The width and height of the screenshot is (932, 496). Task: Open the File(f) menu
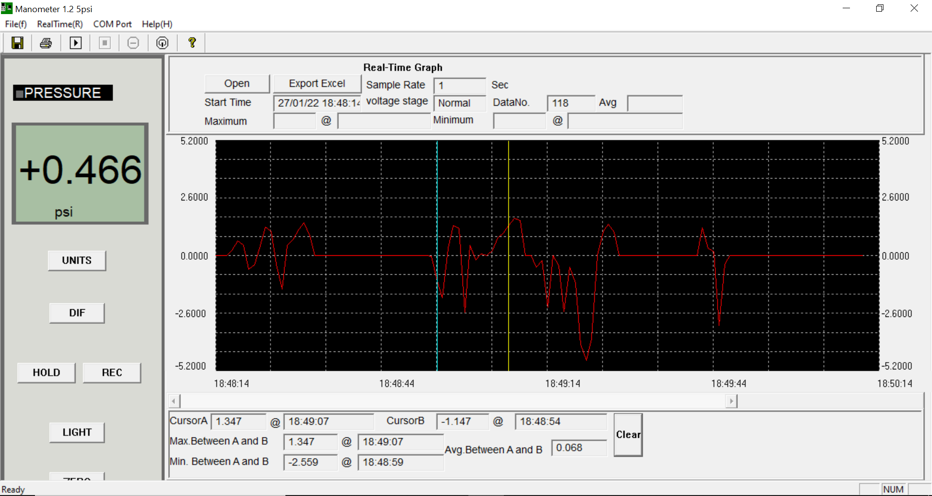coord(16,24)
